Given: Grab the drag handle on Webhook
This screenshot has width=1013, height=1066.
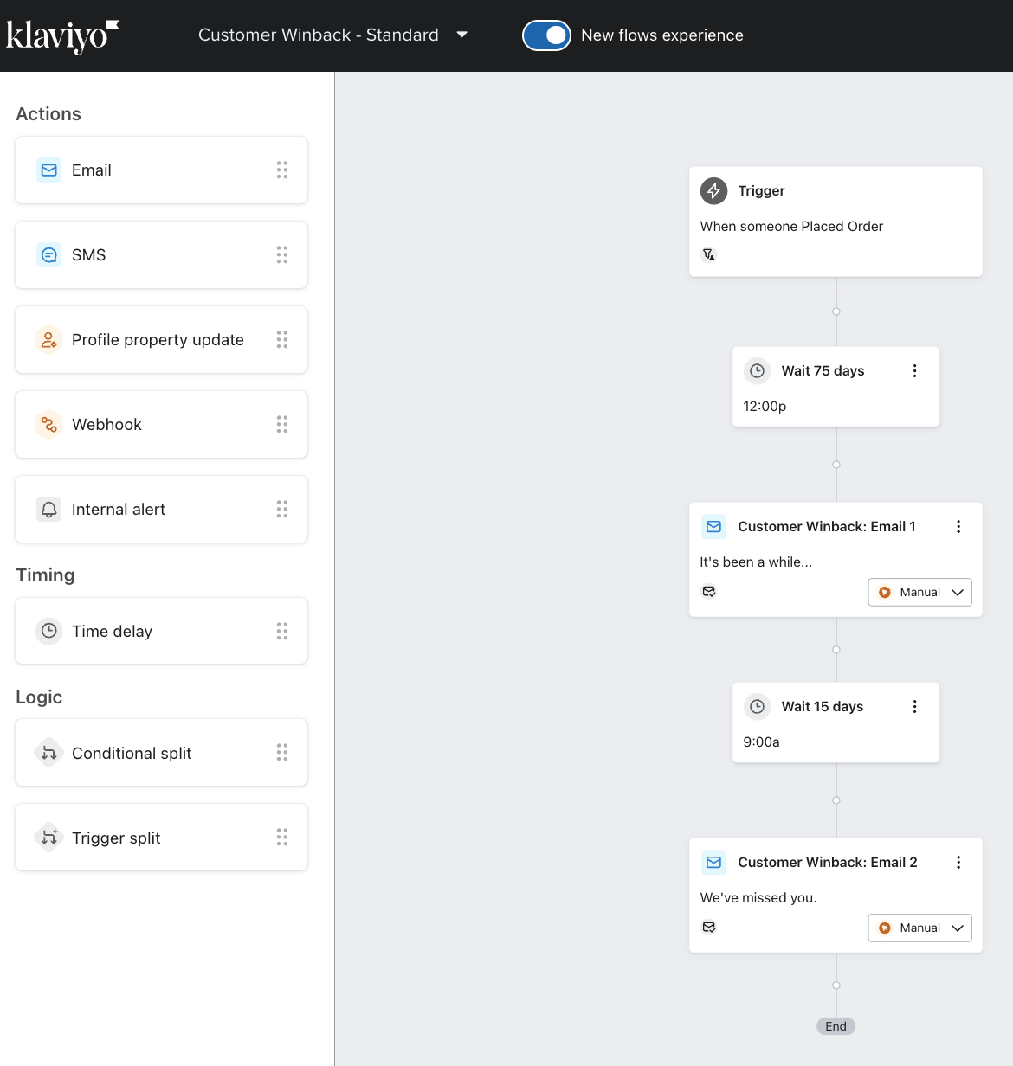Looking at the screenshot, I should (x=282, y=425).
